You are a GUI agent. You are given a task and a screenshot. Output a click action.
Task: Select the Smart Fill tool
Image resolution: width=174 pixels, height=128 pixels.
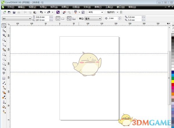tap(4, 50)
